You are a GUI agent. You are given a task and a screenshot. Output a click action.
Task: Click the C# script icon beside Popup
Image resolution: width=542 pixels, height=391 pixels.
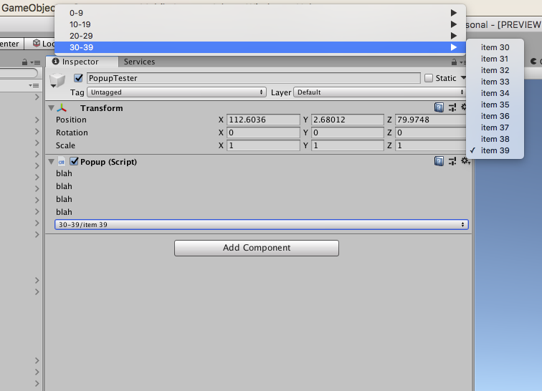[62, 162]
